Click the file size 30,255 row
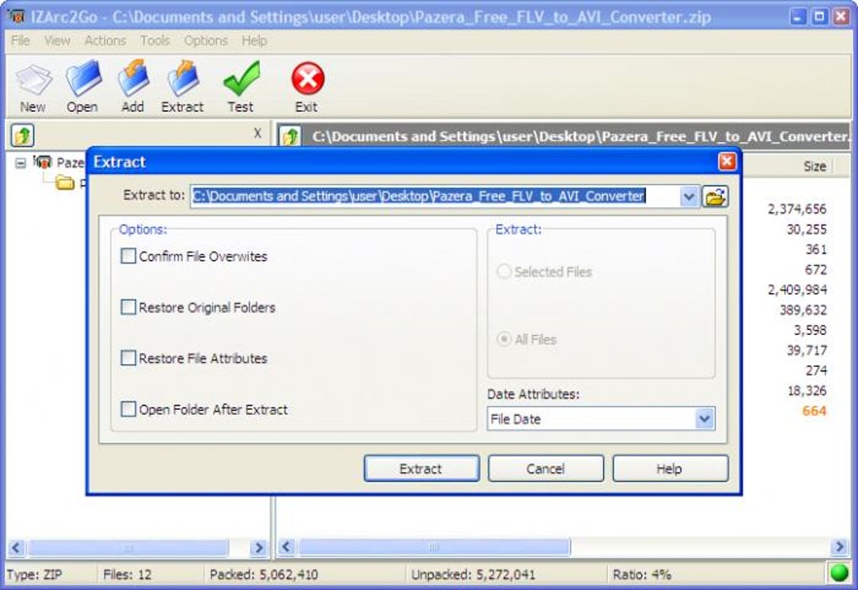The height and width of the screenshot is (590, 858). pyautogui.click(x=807, y=229)
